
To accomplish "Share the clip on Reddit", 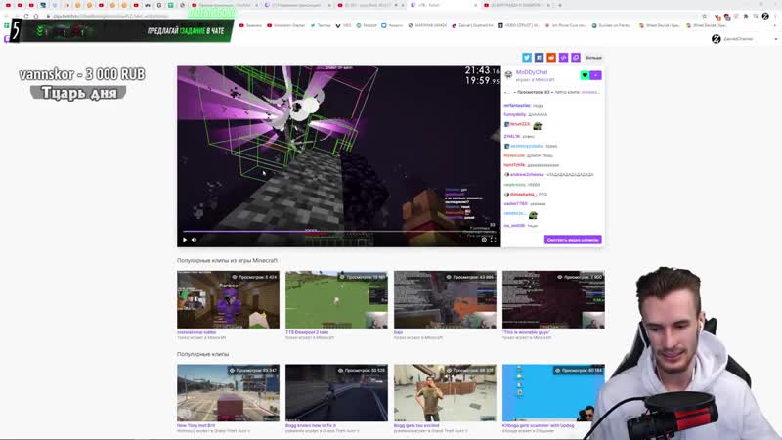I will pos(551,58).
